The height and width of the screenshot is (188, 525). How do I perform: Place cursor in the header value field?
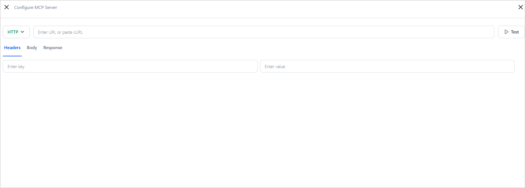[x=387, y=66]
